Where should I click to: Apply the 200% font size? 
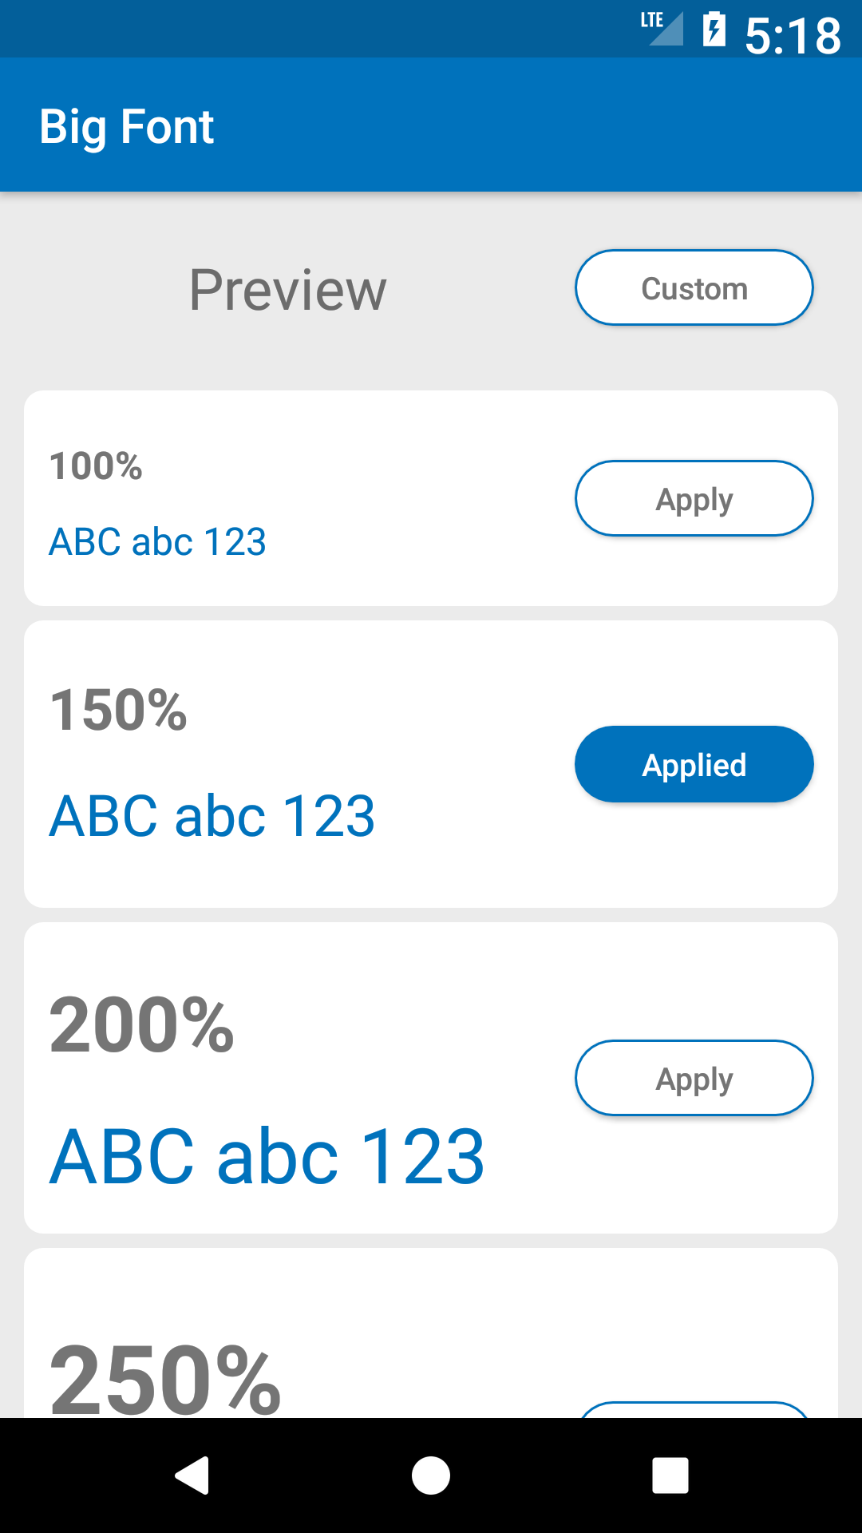pyautogui.click(x=694, y=1078)
